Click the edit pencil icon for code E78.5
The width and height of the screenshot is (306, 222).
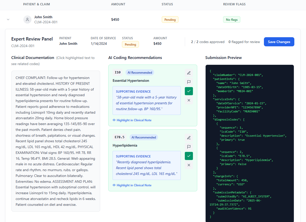[x=189, y=138]
